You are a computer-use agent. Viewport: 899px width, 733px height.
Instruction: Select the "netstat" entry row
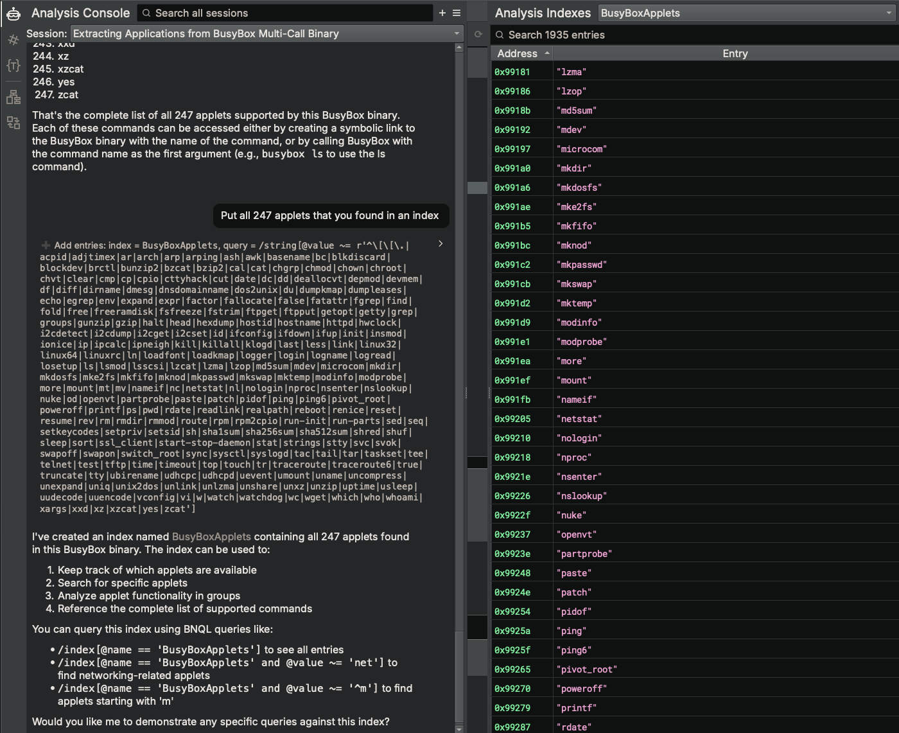pos(695,419)
